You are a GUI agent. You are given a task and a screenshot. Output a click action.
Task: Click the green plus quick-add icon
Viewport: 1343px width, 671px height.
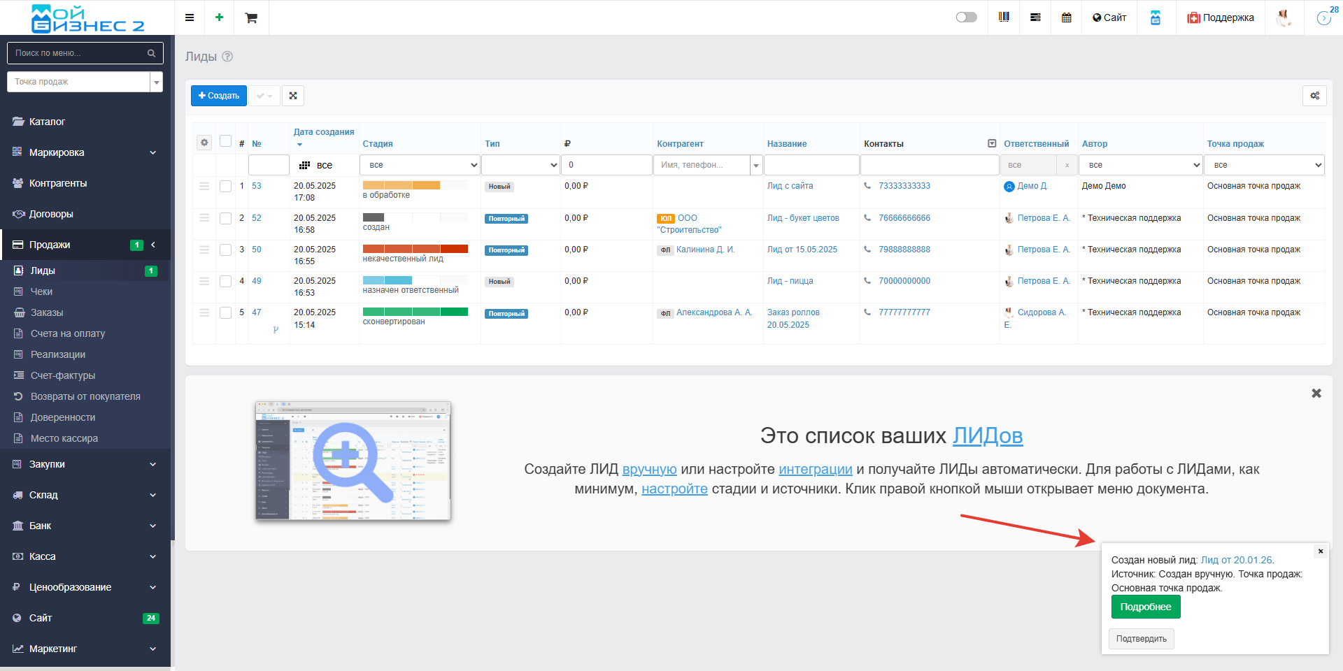[x=220, y=17]
